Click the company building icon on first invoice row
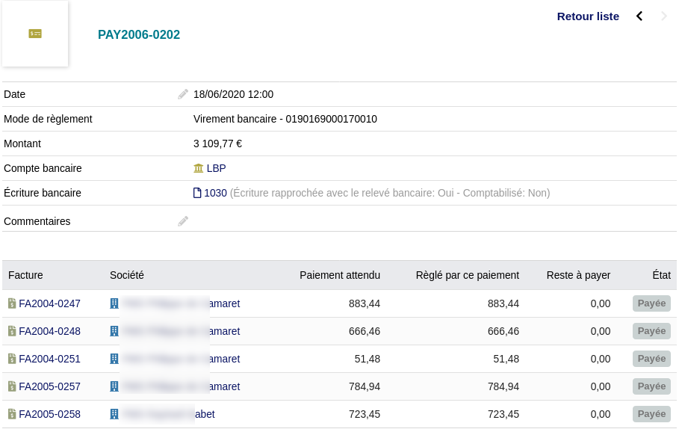 114,303
